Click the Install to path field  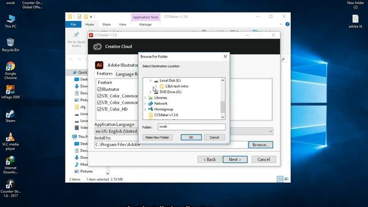pos(171,145)
